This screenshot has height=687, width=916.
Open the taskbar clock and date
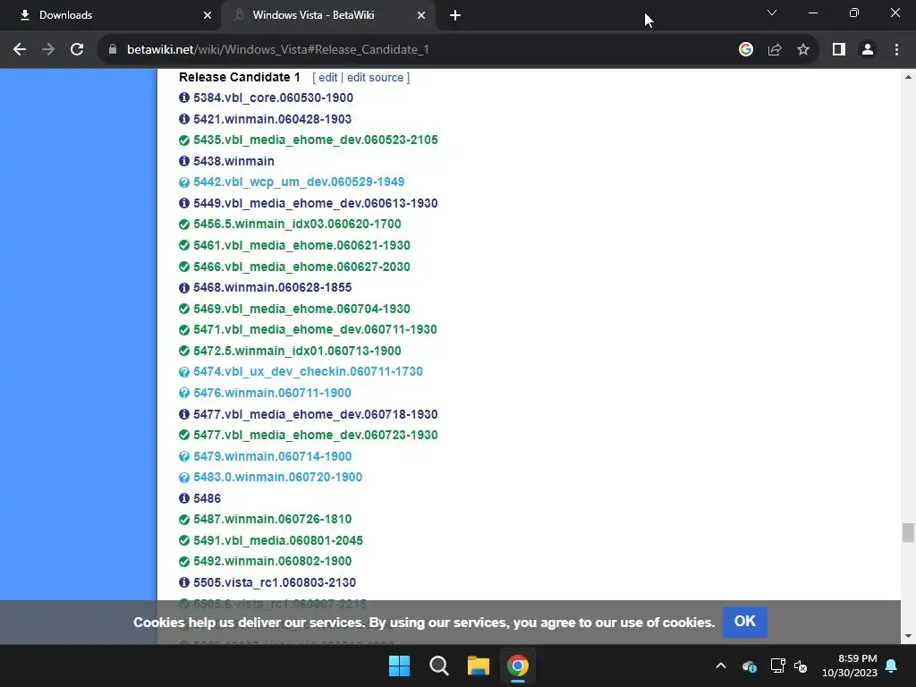click(x=850, y=666)
